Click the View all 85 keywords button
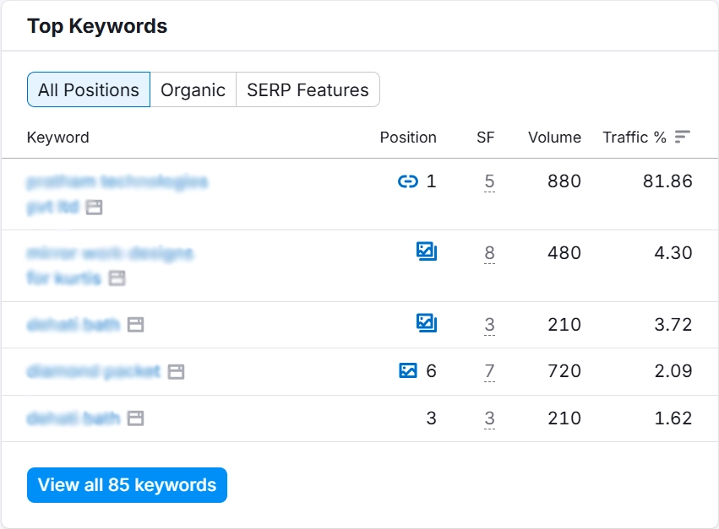This screenshot has width=719, height=529. [x=126, y=485]
